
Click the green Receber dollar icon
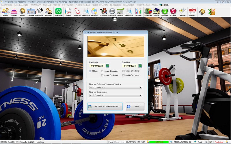[x=165, y=12]
